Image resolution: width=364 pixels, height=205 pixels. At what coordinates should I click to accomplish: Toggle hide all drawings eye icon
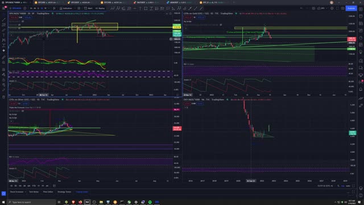click(3, 85)
